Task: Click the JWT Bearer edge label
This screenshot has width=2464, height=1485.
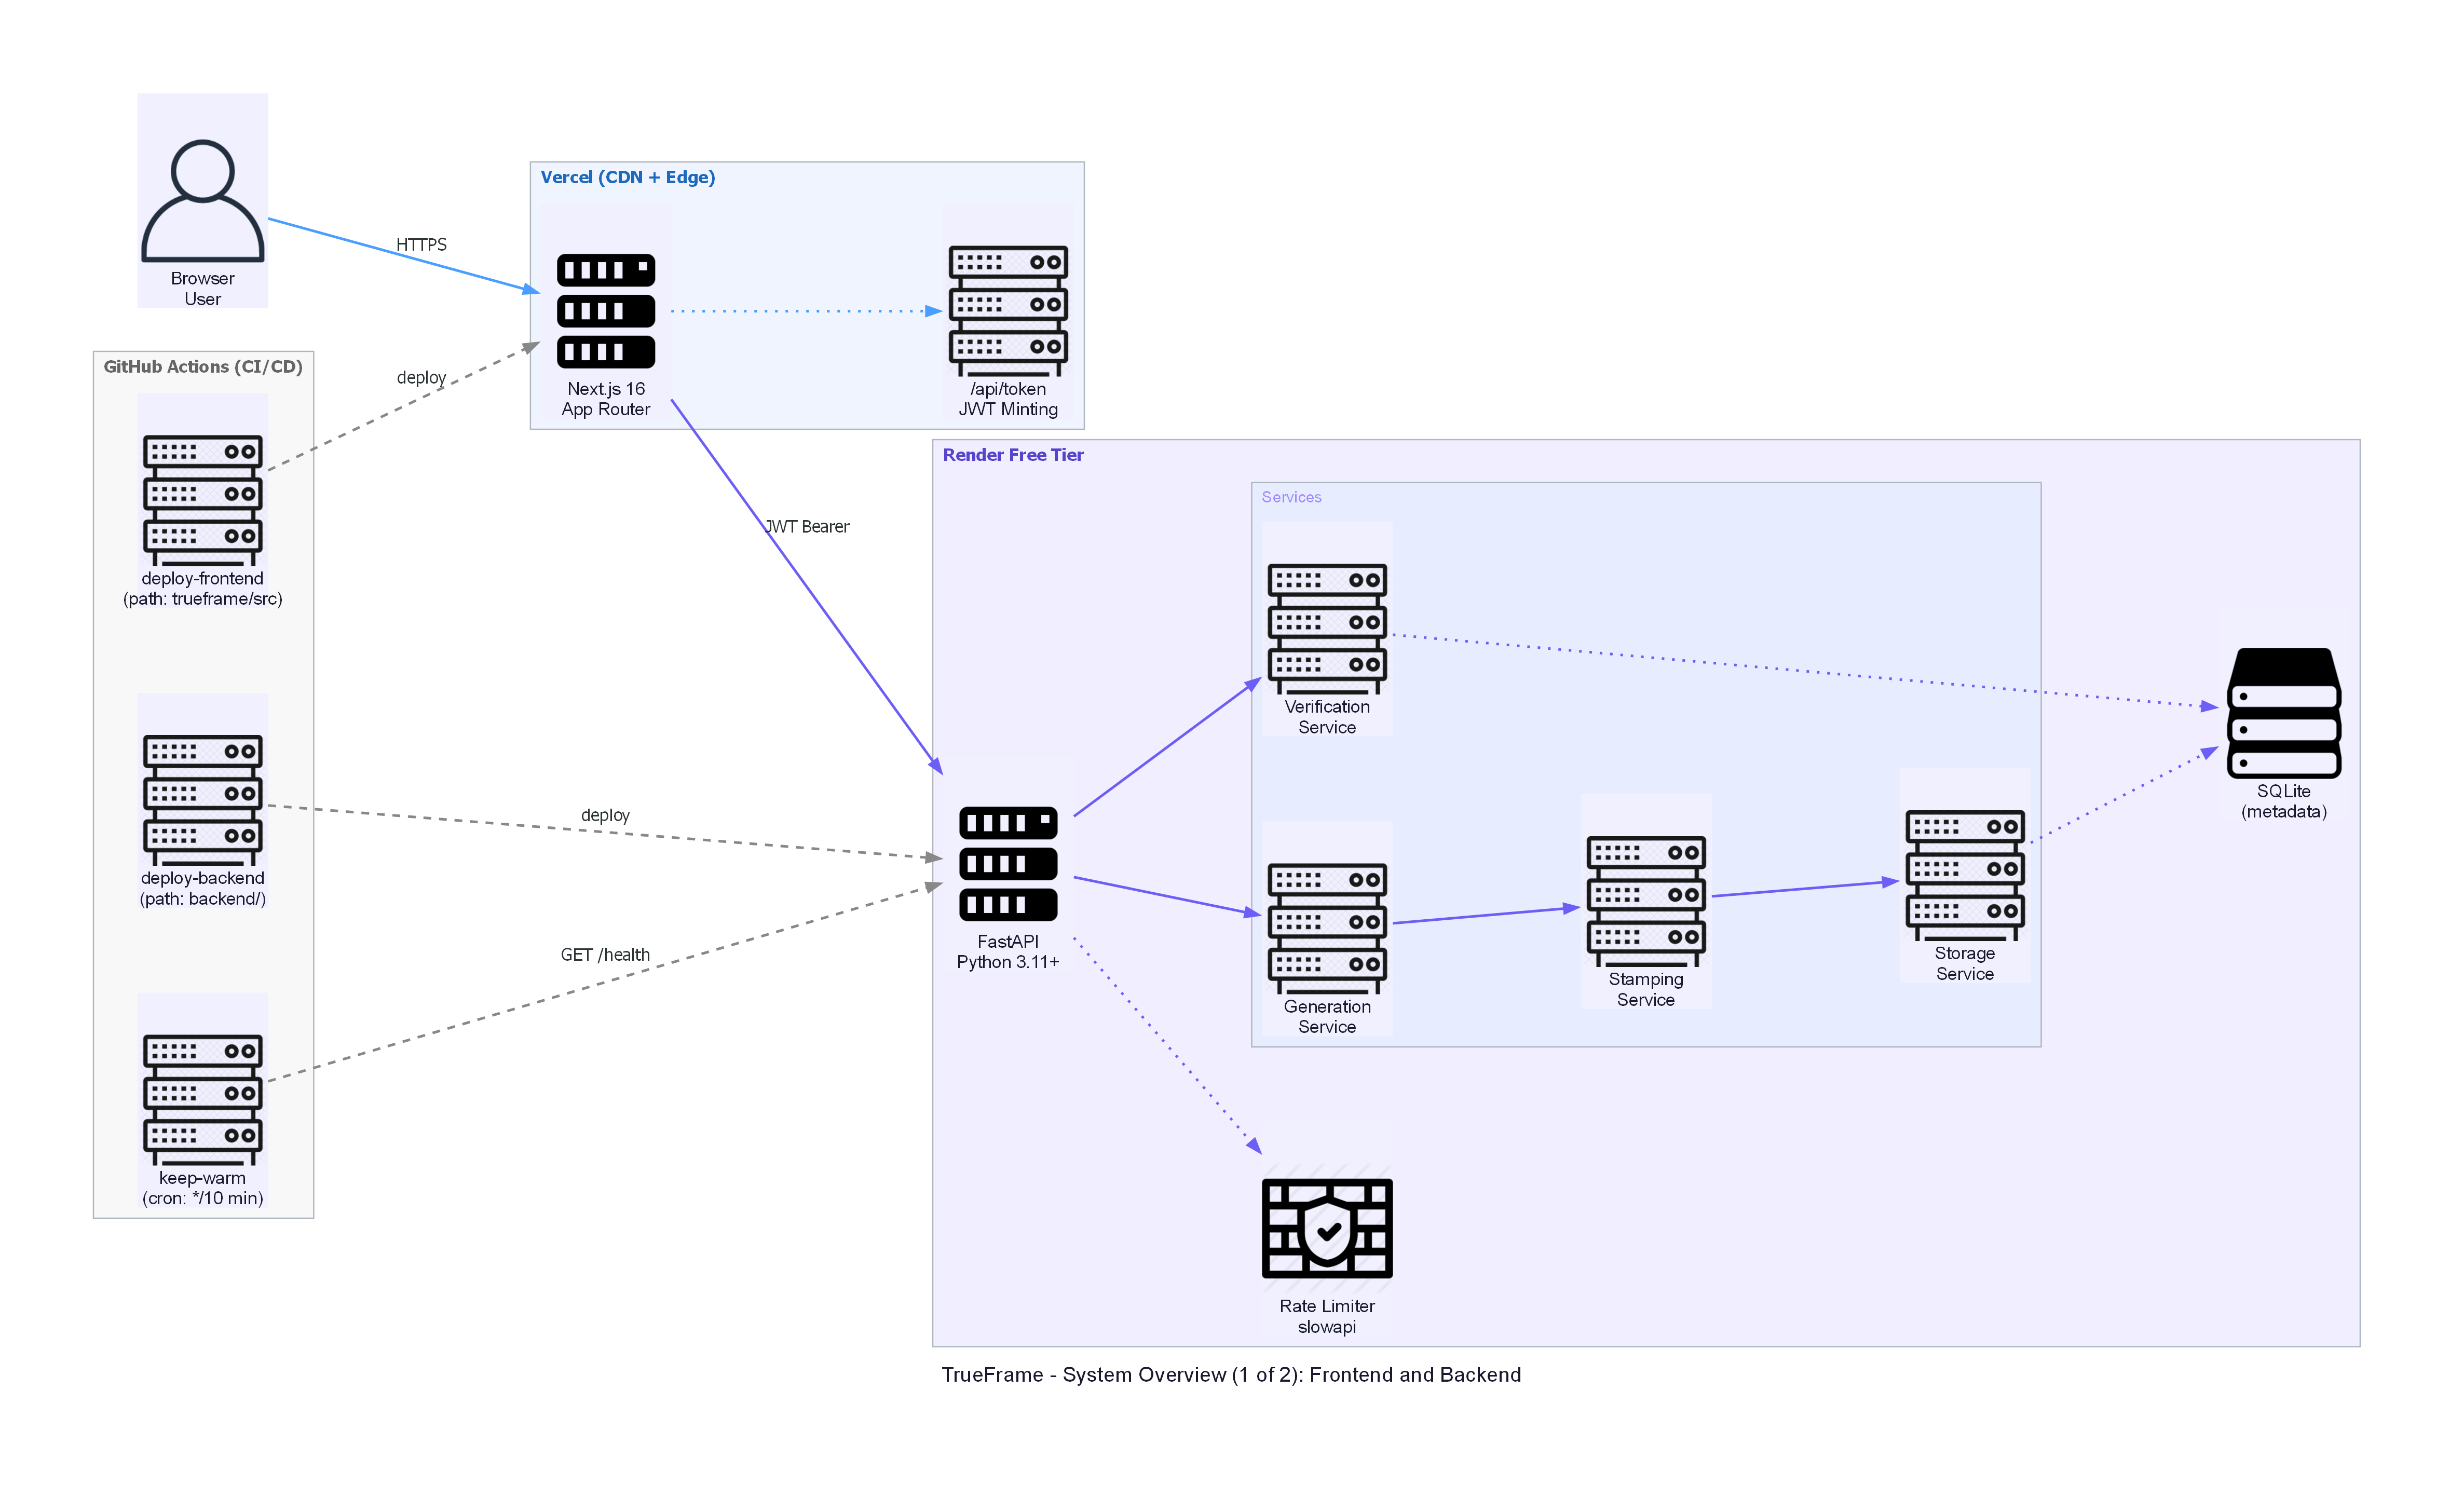Action: tap(807, 527)
